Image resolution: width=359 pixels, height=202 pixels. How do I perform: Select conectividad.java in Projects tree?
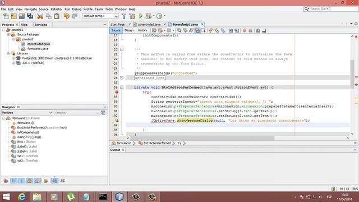coord(39,44)
